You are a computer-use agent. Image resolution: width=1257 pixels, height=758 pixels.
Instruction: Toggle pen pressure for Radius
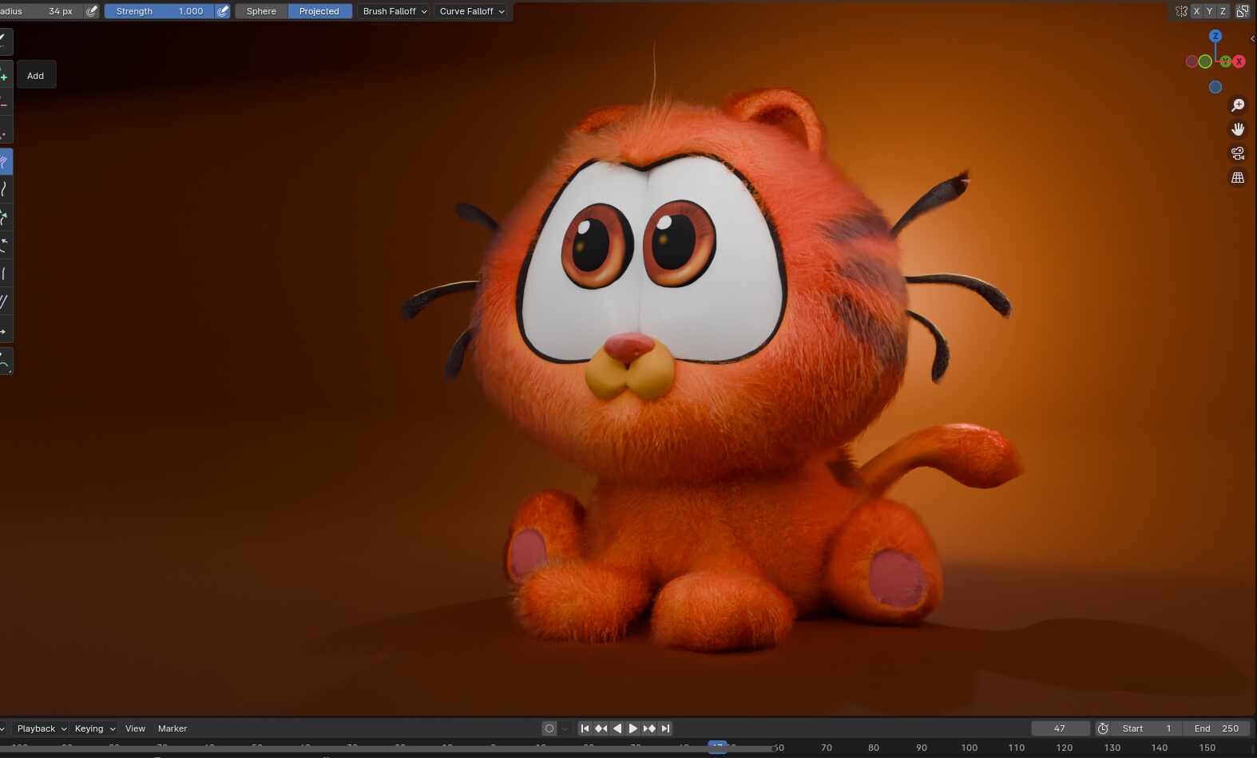point(92,11)
